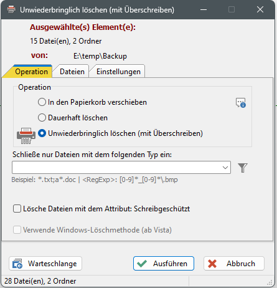This screenshot has height=288, width=277.
Task: Click the resize grip in status bar
Action: coord(270,282)
